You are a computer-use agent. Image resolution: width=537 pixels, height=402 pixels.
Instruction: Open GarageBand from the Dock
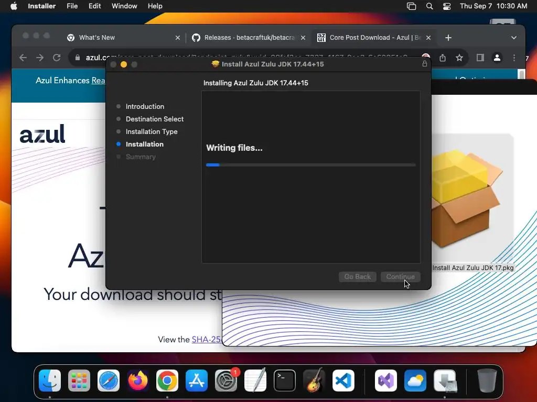pyautogui.click(x=314, y=381)
